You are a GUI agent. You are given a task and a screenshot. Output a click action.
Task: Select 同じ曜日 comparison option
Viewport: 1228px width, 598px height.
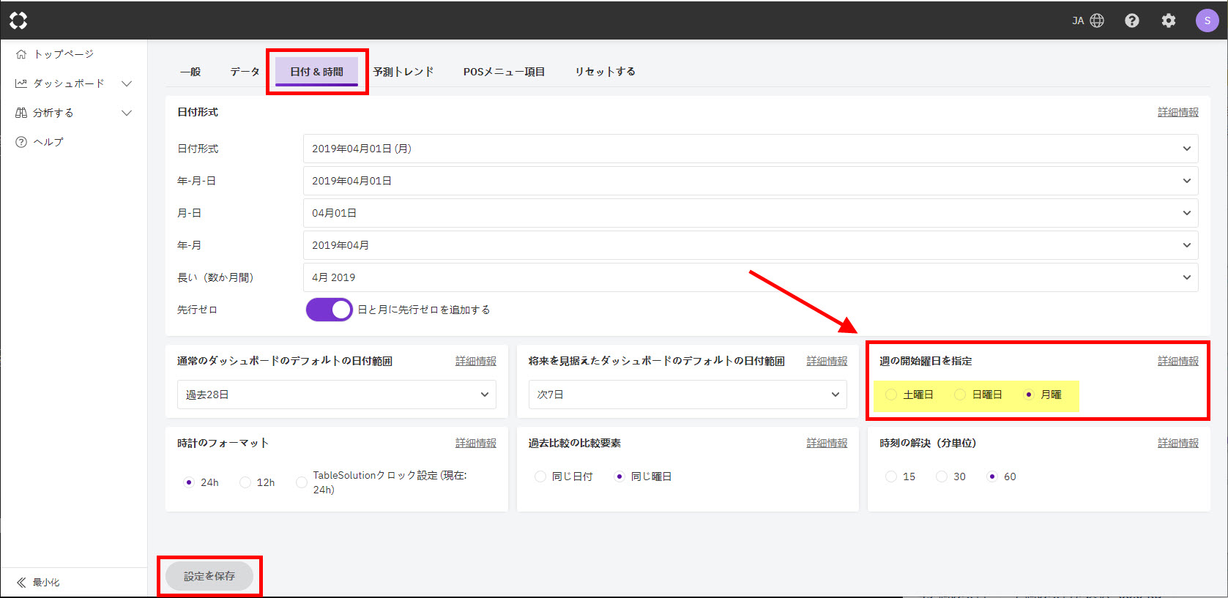(619, 476)
